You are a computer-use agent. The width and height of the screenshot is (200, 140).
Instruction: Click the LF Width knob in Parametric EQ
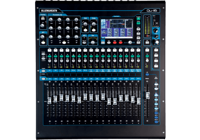51,19
